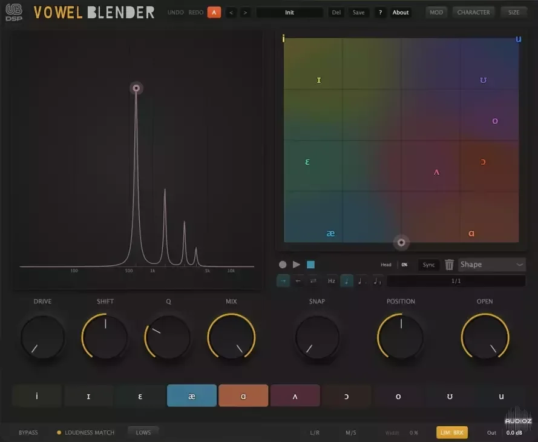Click the REDO button
This screenshot has height=442, width=538.
(x=196, y=12)
